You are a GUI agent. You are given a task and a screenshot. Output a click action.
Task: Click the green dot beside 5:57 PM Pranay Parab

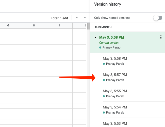click(x=104, y=80)
